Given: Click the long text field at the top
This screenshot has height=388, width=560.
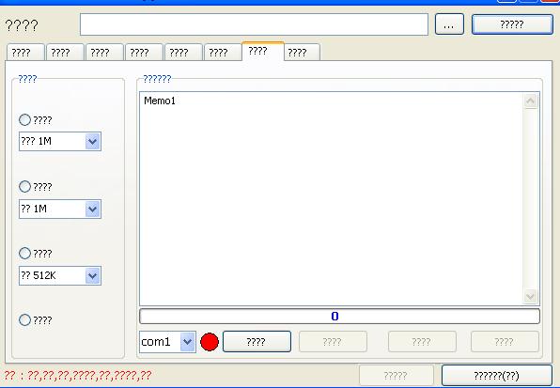Looking at the screenshot, I should click(x=254, y=24).
